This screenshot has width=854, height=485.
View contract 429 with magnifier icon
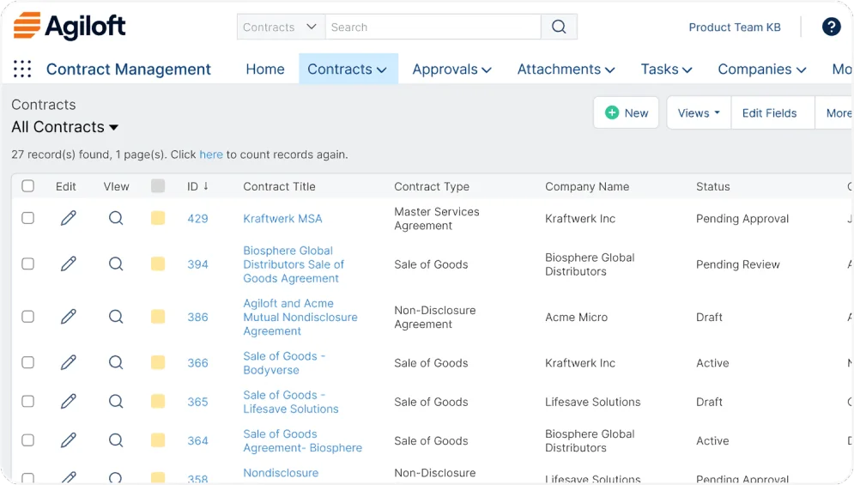[116, 218]
